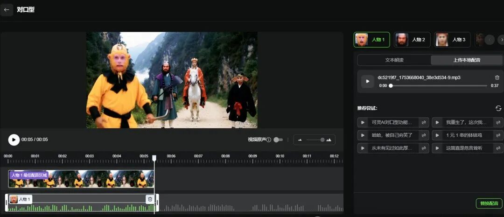The height and width of the screenshot is (217, 504).
Task: Go back using the arrow beside 对口型
Action: [7, 10]
